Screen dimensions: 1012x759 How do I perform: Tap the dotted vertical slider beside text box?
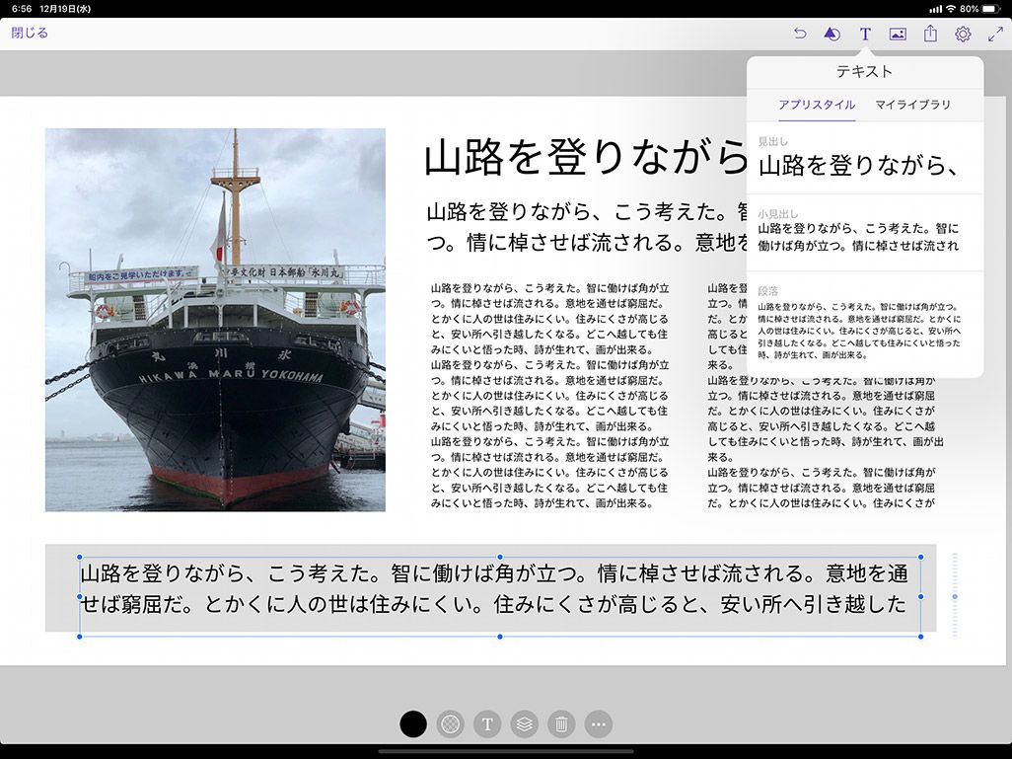click(955, 595)
